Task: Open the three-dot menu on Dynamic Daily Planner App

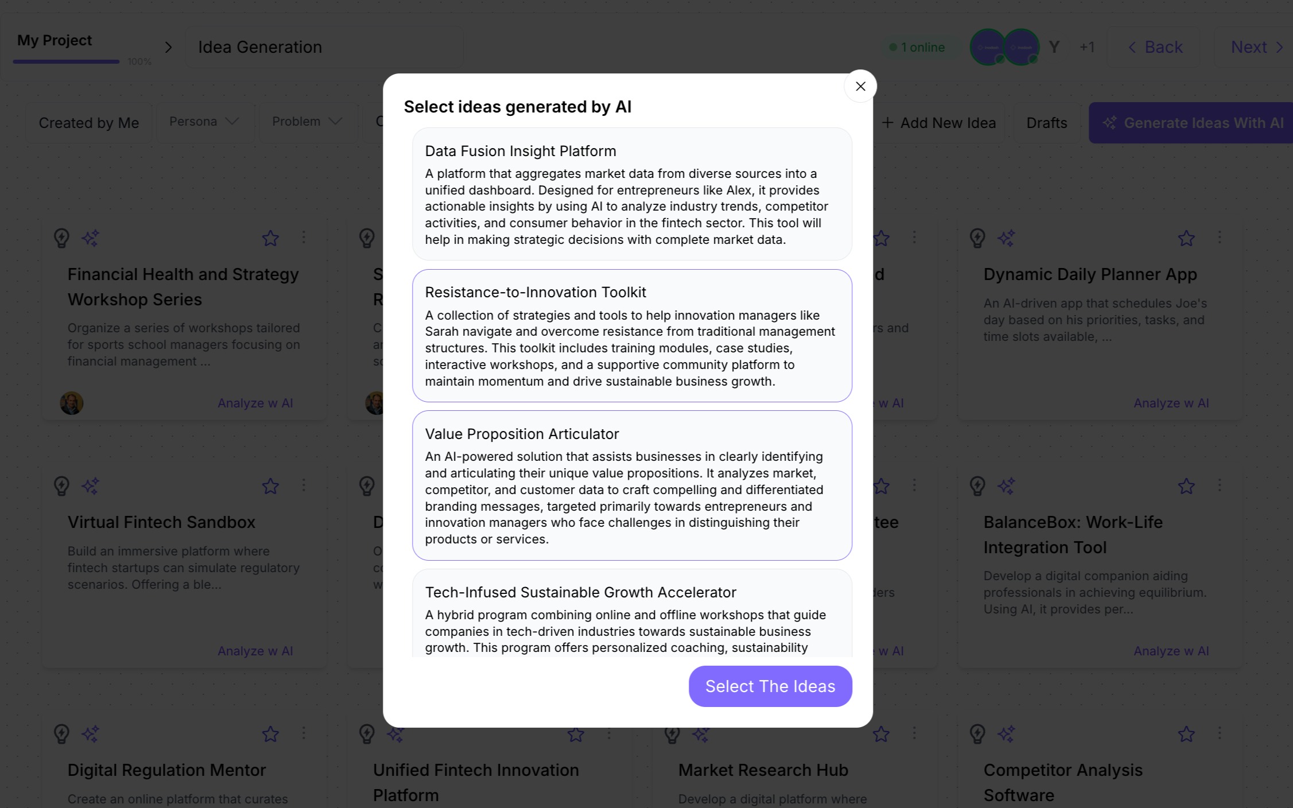Action: 1220,237
